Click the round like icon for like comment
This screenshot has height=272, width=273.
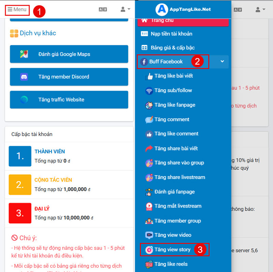[x=149, y=134]
